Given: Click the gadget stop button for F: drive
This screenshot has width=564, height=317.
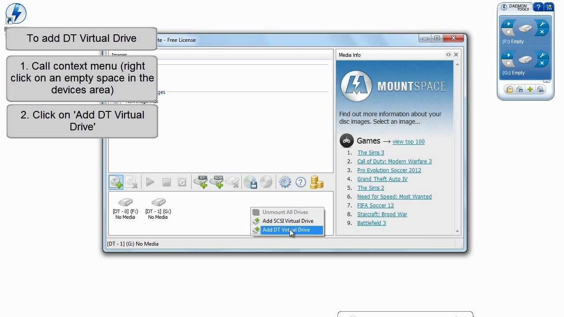Looking at the screenshot, I should click(x=508, y=32).
